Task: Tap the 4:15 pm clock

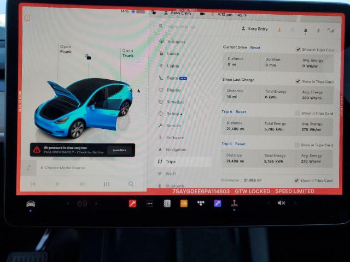Action: point(225,15)
